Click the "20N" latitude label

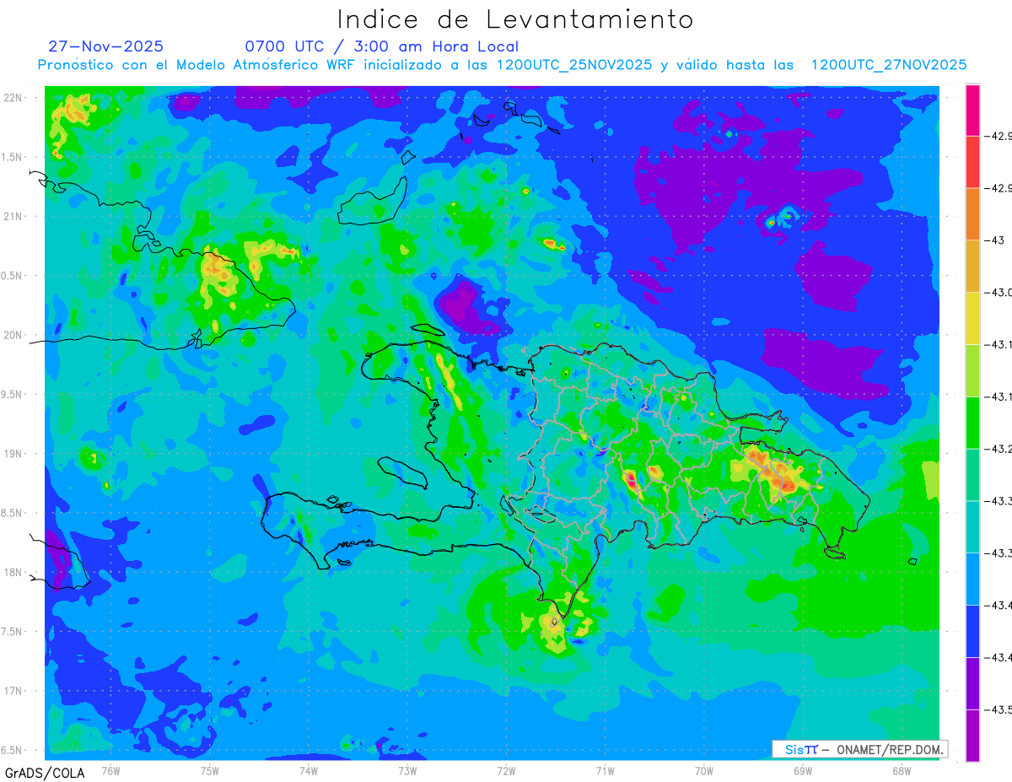click(x=13, y=335)
